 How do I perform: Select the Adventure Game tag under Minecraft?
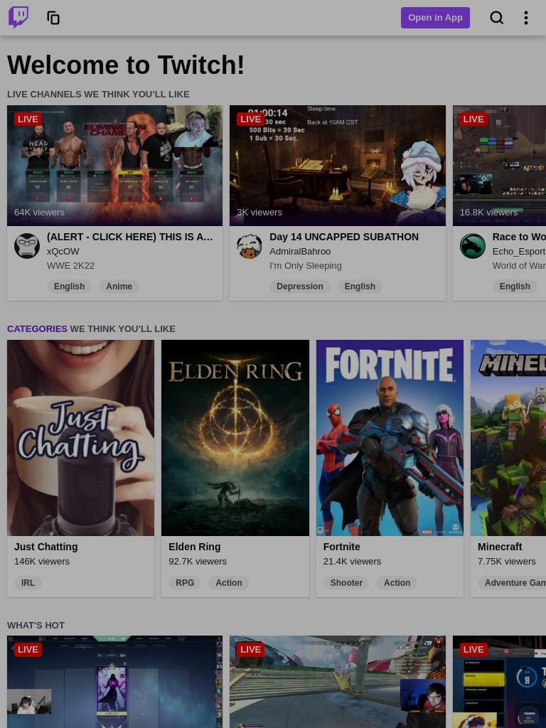click(x=512, y=583)
